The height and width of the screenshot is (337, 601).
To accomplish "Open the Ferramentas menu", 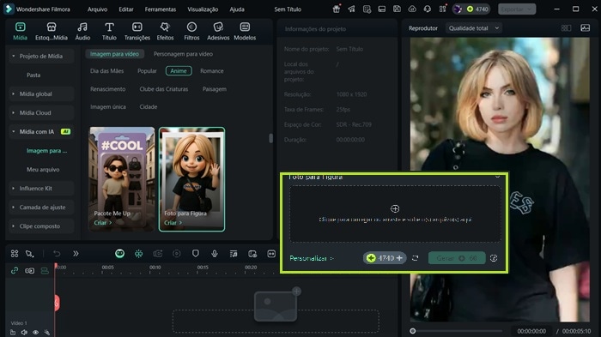I will click(161, 9).
